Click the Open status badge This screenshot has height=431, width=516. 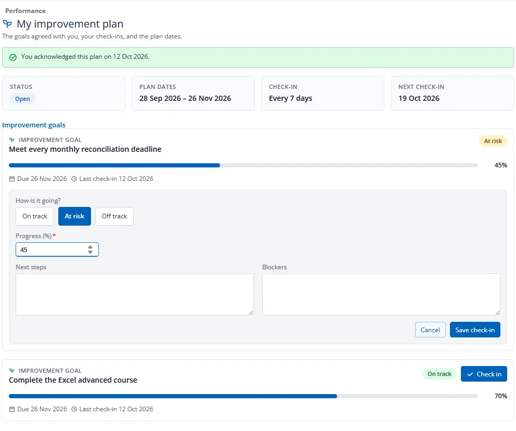22,99
